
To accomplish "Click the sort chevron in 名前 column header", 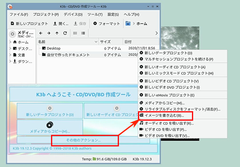I will point(96,42).
